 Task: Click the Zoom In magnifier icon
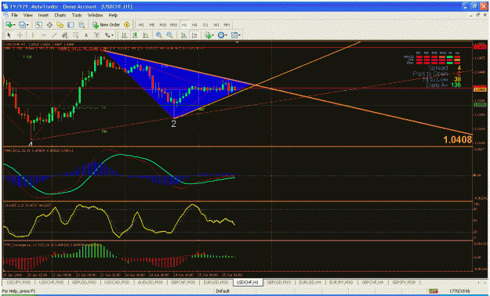coord(158,35)
